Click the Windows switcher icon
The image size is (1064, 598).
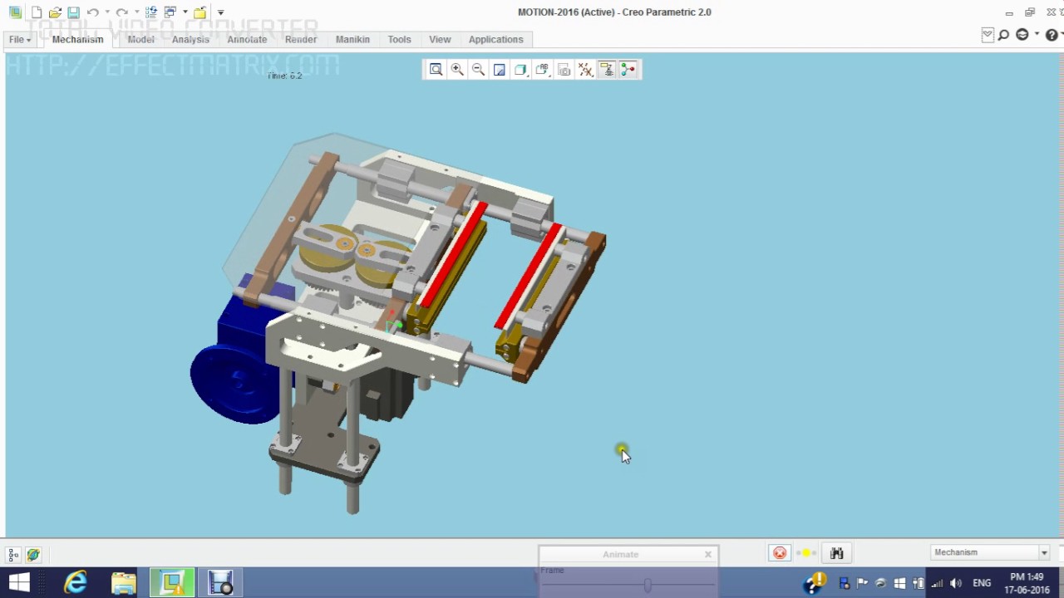pos(170,12)
